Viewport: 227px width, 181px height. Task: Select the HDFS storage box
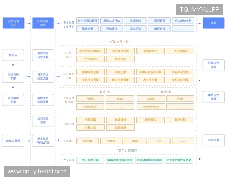(x=90, y=99)
